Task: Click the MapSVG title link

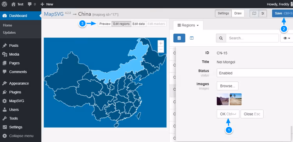Action: click(54, 14)
